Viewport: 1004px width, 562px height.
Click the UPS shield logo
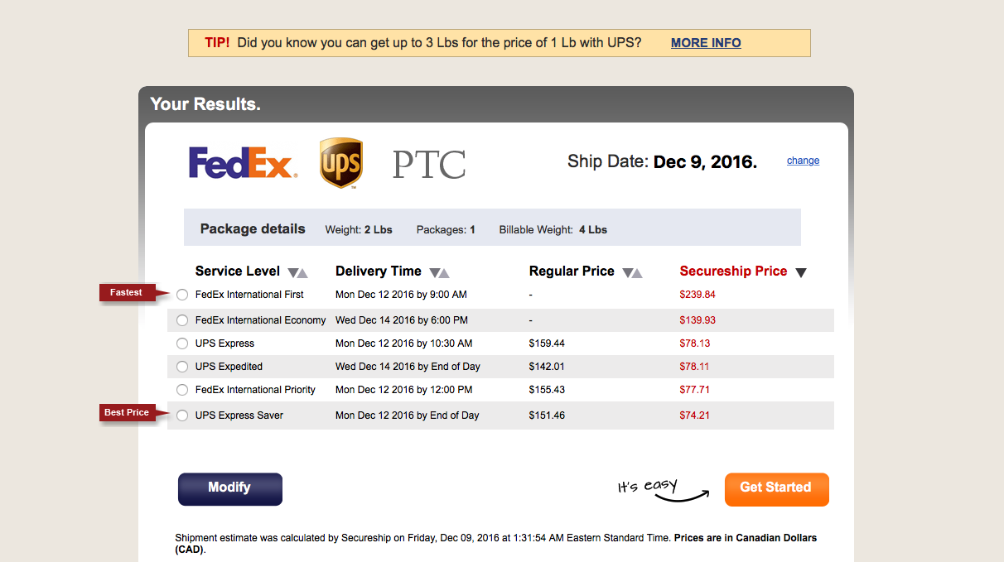pyautogui.click(x=340, y=163)
